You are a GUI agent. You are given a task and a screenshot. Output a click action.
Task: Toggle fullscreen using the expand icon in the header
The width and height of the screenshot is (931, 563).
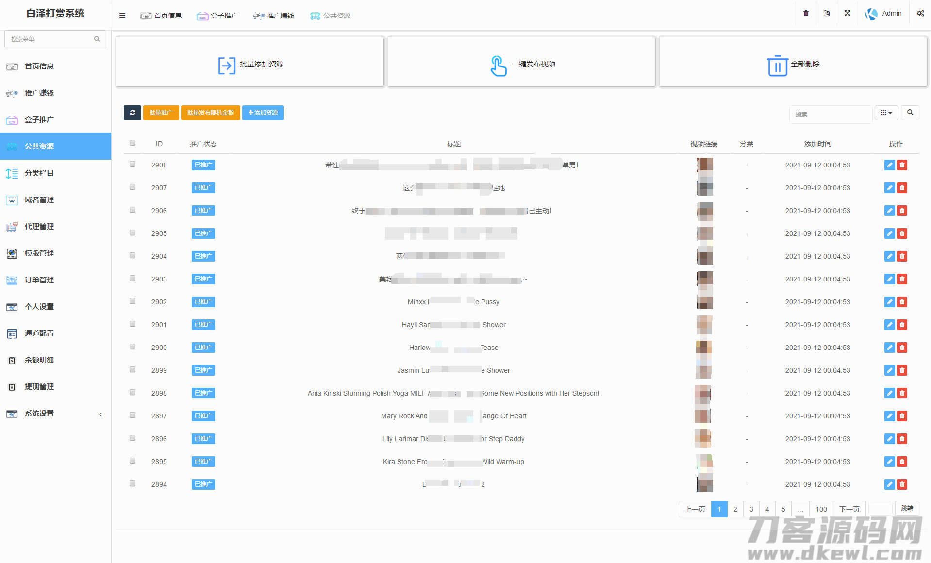tap(848, 14)
